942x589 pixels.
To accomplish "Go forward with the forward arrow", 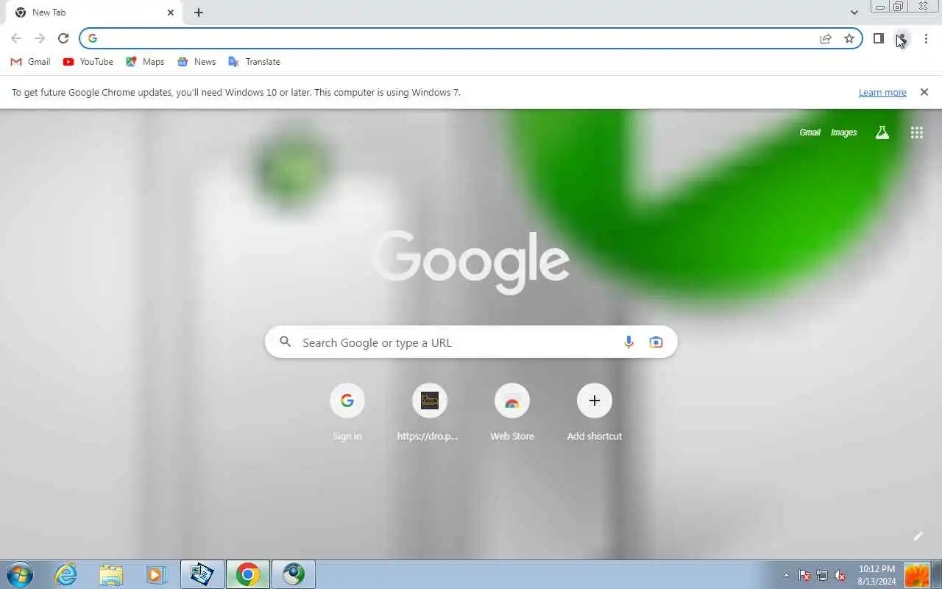I will pos(40,38).
